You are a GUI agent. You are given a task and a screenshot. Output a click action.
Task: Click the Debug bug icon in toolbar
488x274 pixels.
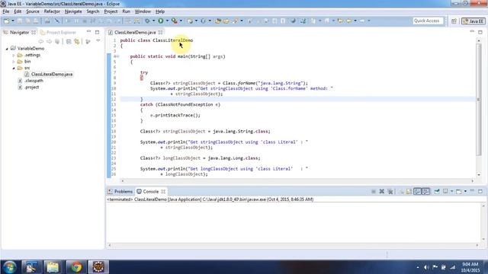(x=147, y=21)
